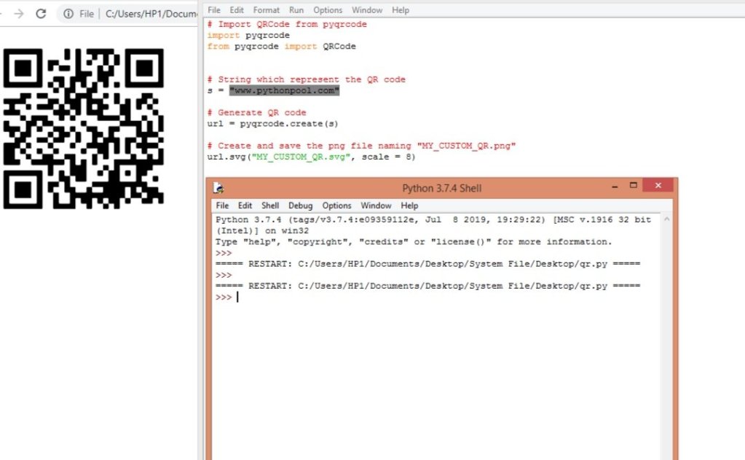Image resolution: width=745 pixels, height=460 pixels.
Task: Open the editor window Help menu
Action: (400, 10)
